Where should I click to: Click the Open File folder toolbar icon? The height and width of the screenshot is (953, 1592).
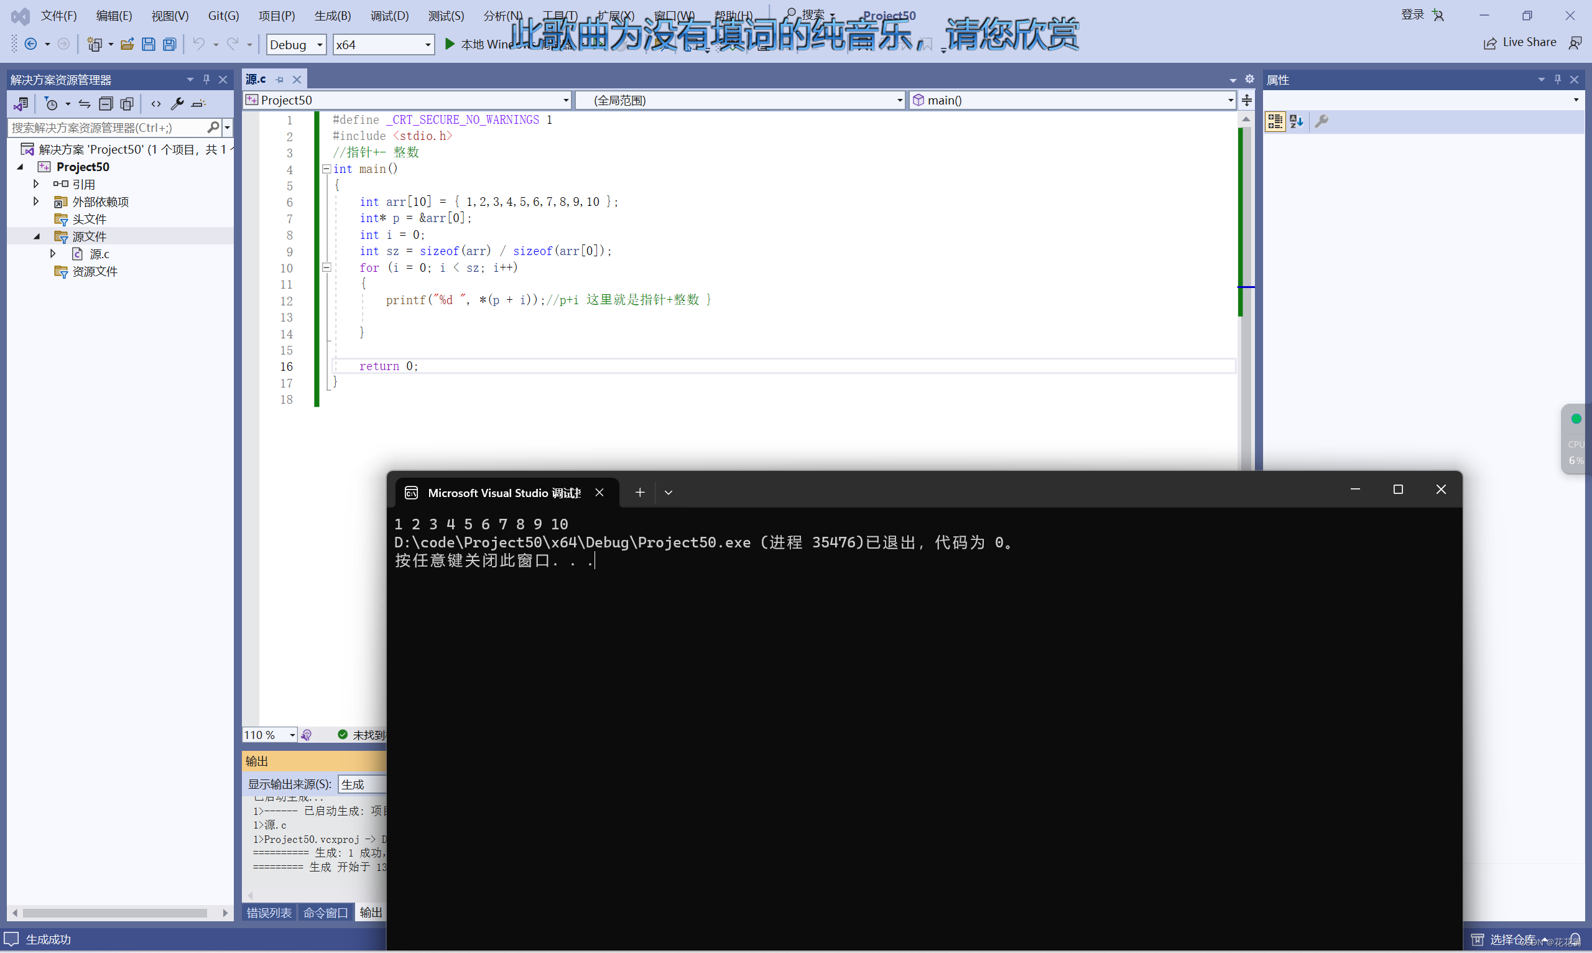(x=127, y=44)
